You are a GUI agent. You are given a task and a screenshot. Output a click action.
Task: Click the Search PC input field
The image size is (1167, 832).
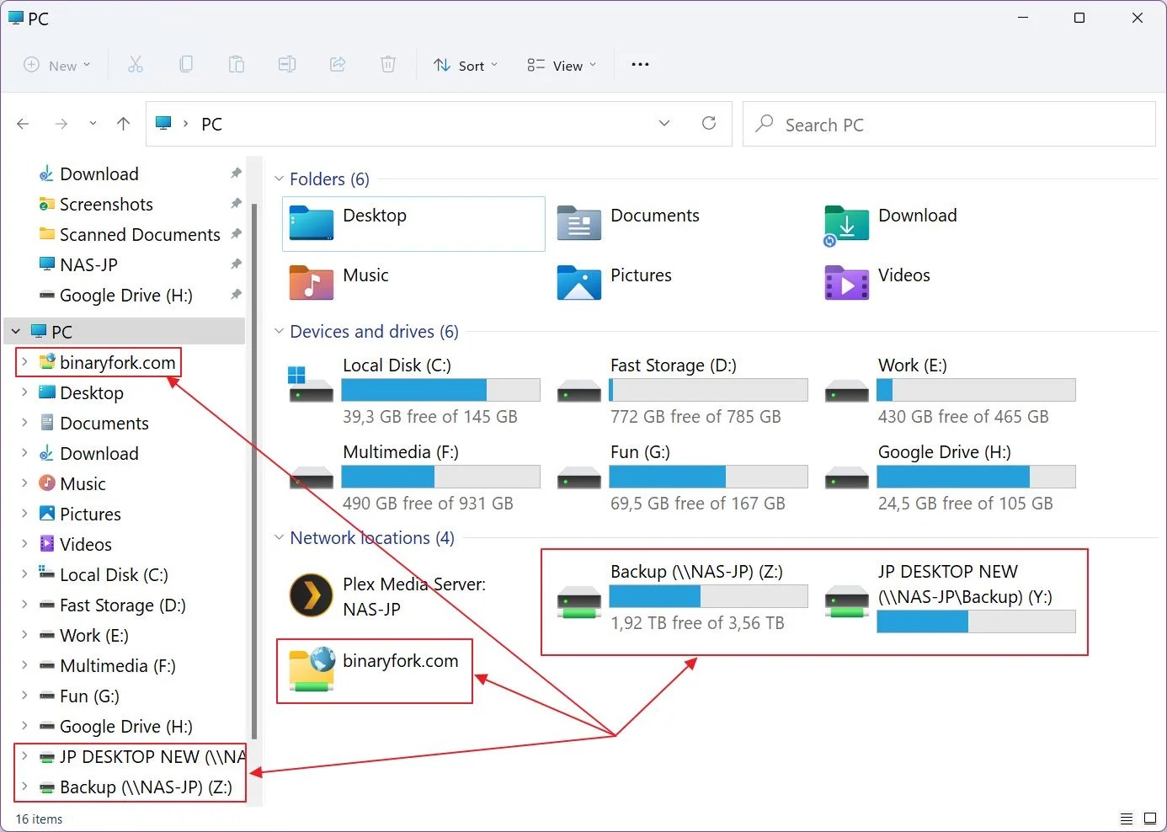(x=949, y=124)
